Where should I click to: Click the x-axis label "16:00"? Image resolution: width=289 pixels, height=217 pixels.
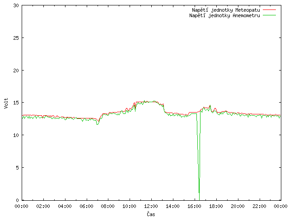[194, 206]
